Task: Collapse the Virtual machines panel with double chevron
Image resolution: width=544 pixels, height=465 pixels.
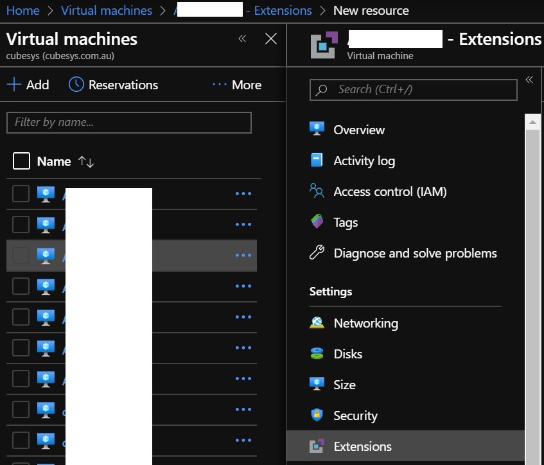Action: (x=242, y=39)
